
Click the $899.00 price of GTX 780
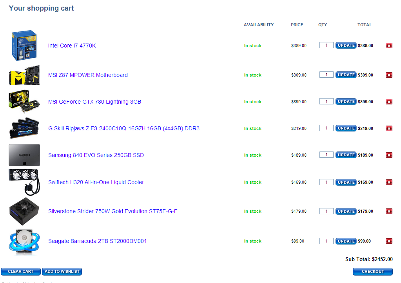click(x=299, y=102)
